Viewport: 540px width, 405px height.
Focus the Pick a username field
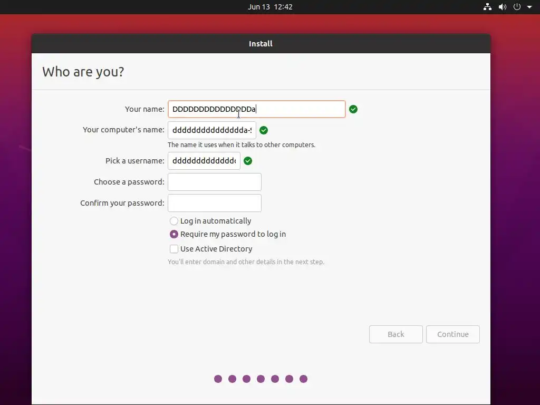204,161
